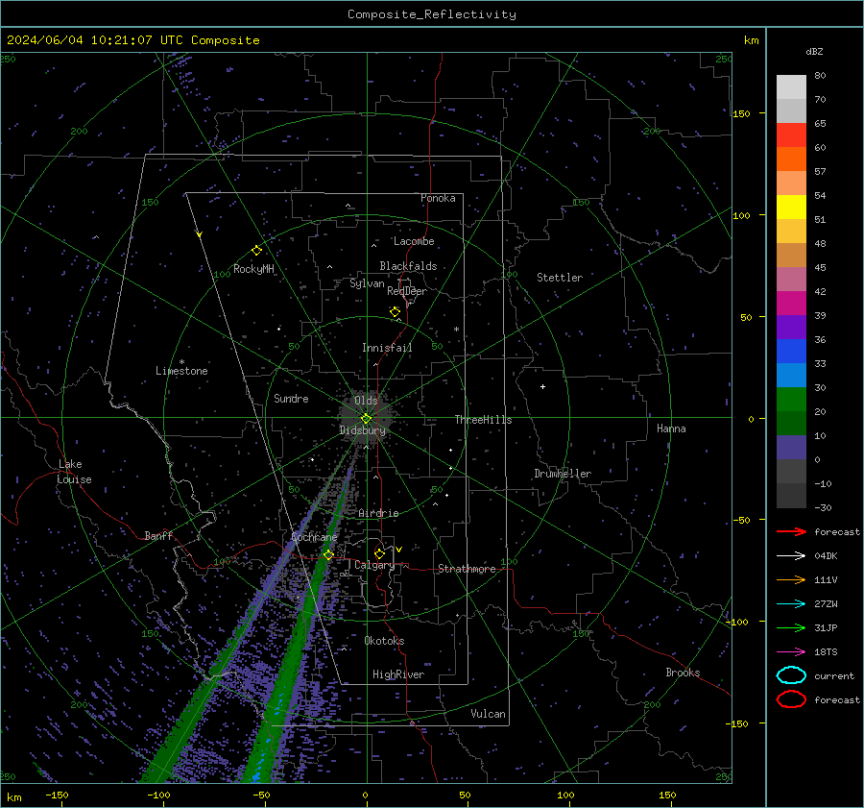This screenshot has height=808, width=864.
Task: Select the 54 dBZ yellow swatch
Action: point(791,207)
